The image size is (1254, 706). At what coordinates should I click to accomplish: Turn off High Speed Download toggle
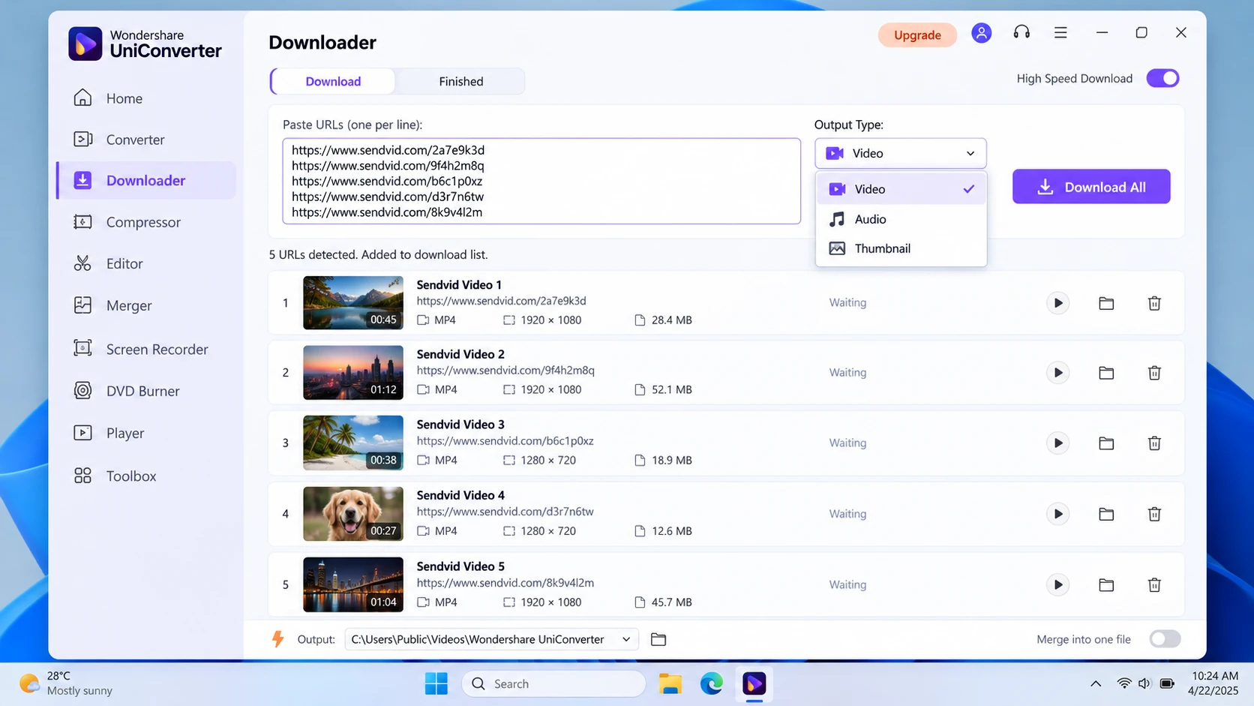pos(1162,78)
